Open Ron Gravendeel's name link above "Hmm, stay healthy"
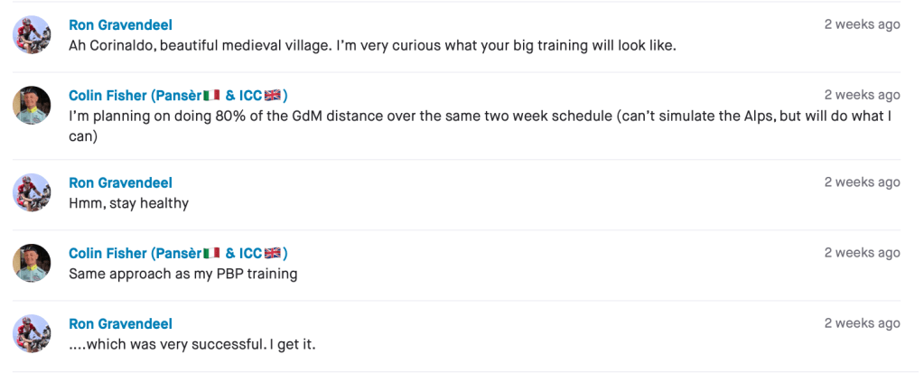The width and height of the screenshot is (924, 373). (120, 182)
